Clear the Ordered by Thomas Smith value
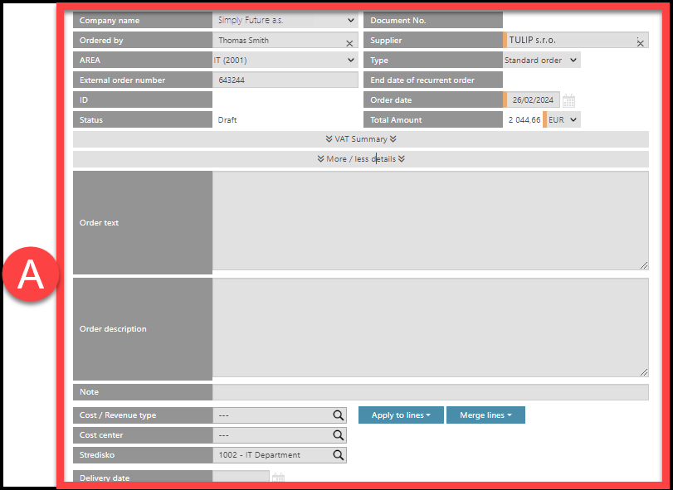Viewport: 673px width, 490px height. (349, 43)
